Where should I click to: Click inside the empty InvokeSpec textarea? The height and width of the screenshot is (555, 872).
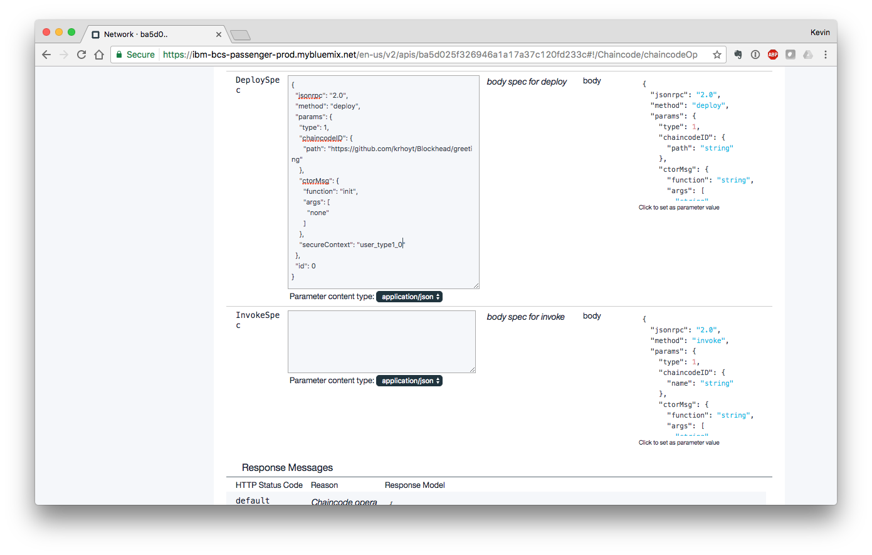tap(382, 342)
